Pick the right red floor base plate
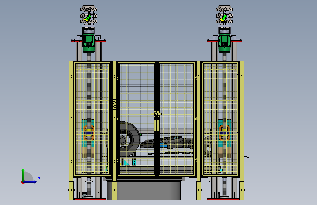The width and height of the screenshot is (317, 205). (x=223, y=200)
